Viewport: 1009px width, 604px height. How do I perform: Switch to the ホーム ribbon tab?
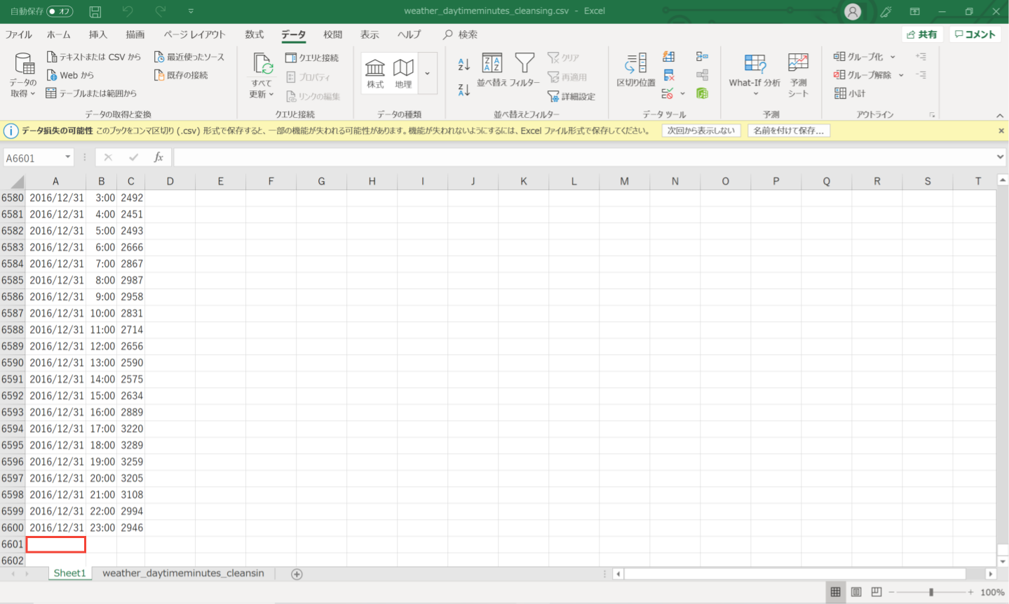[x=59, y=34]
